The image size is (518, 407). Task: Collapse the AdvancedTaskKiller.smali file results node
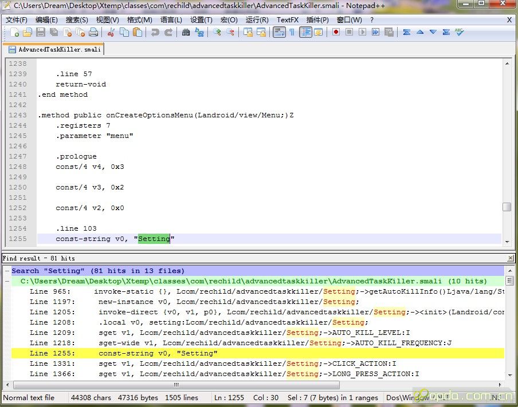coord(7,282)
